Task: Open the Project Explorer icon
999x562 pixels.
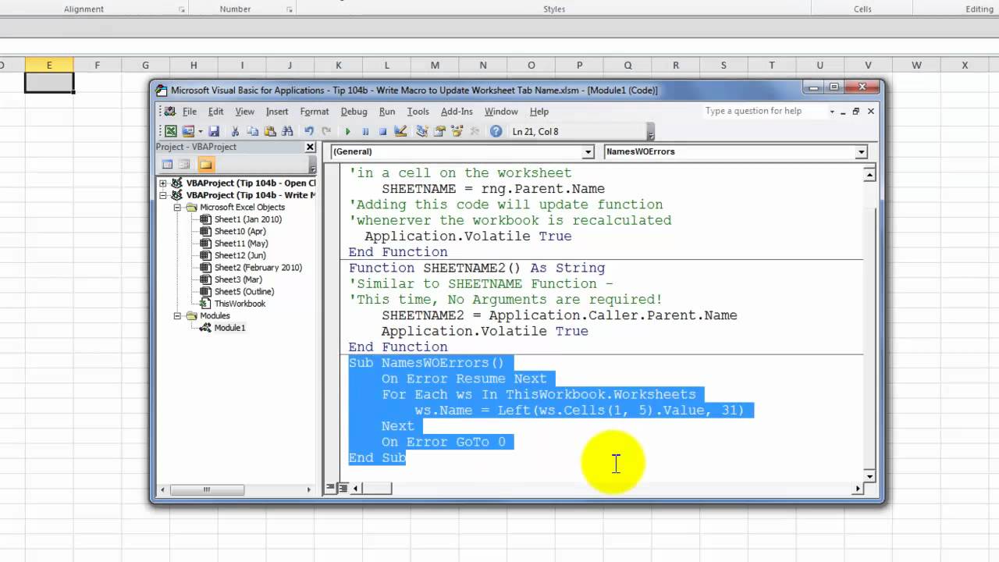Action: (422, 131)
